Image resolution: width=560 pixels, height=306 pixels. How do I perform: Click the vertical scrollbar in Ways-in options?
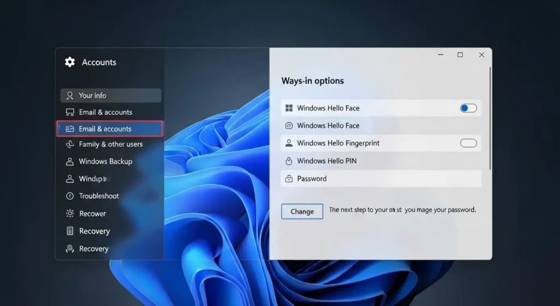pyautogui.click(x=490, y=119)
